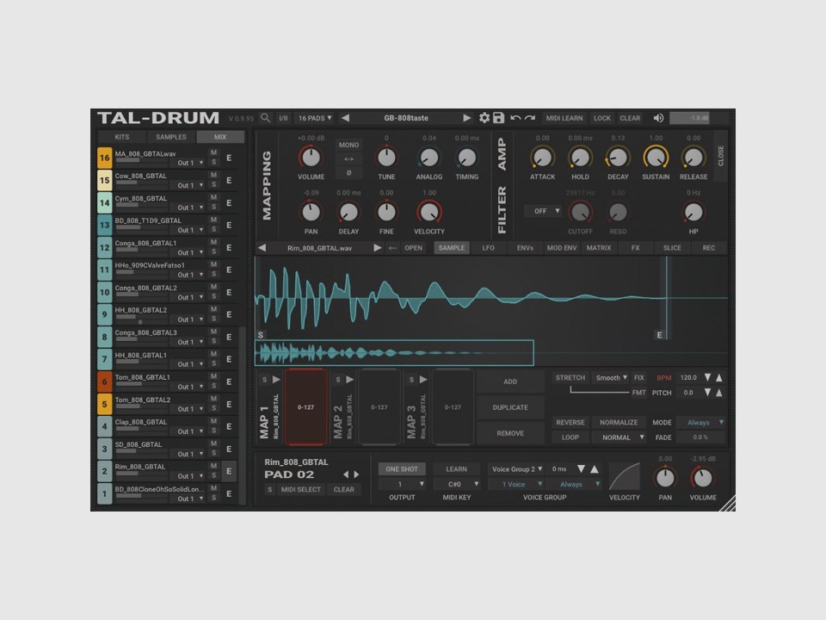The width and height of the screenshot is (826, 620).
Task: Increase voice group time with up arrow
Action: (x=595, y=468)
